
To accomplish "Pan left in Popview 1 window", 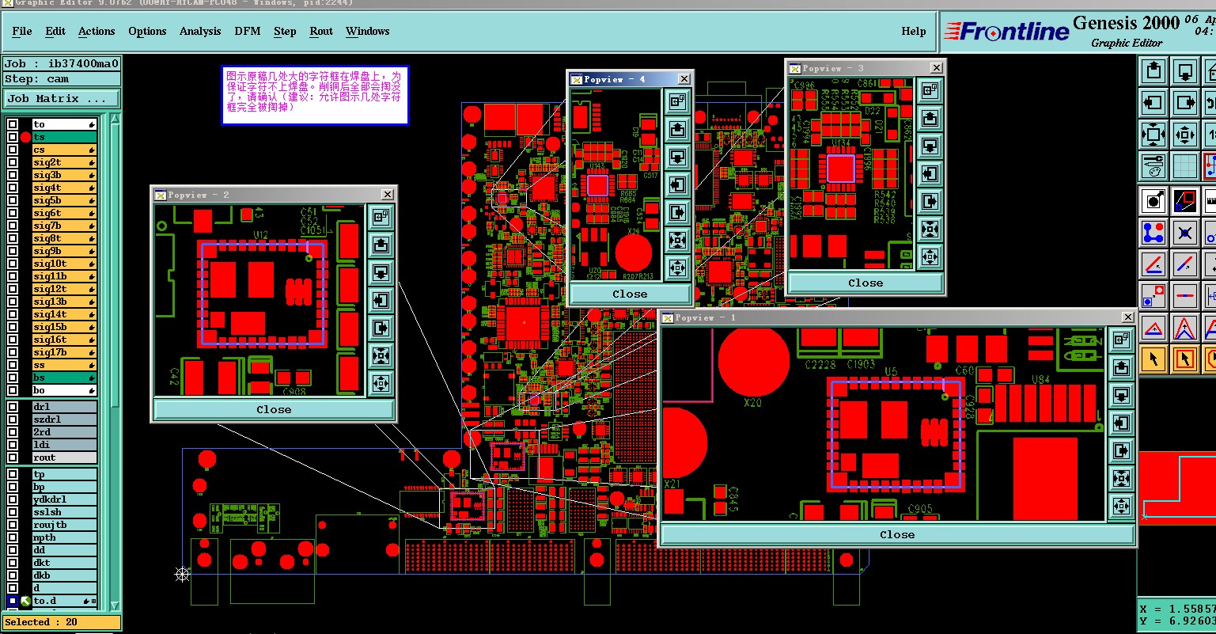I will click(1120, 423).
